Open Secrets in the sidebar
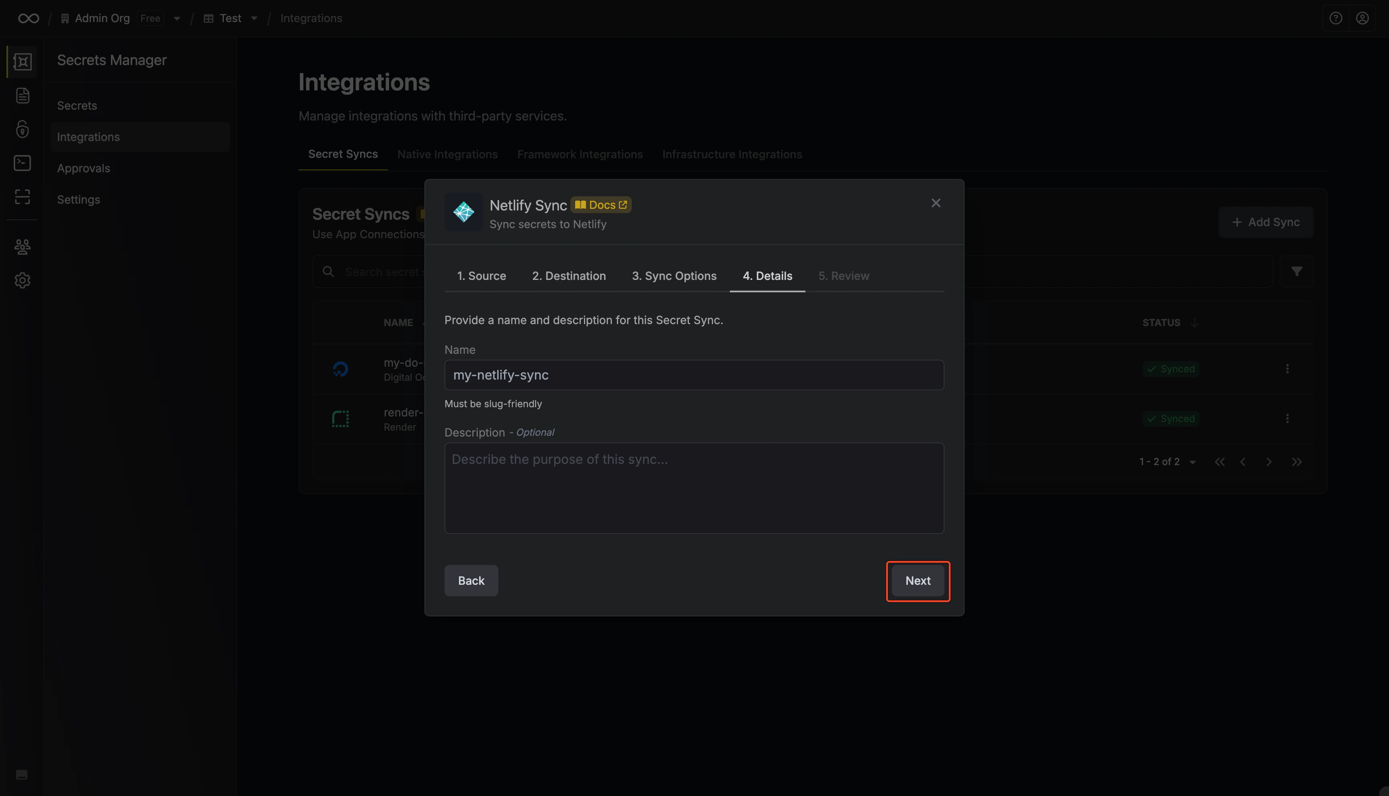This screenshot has width=1389, height=796. click(140, 106)
